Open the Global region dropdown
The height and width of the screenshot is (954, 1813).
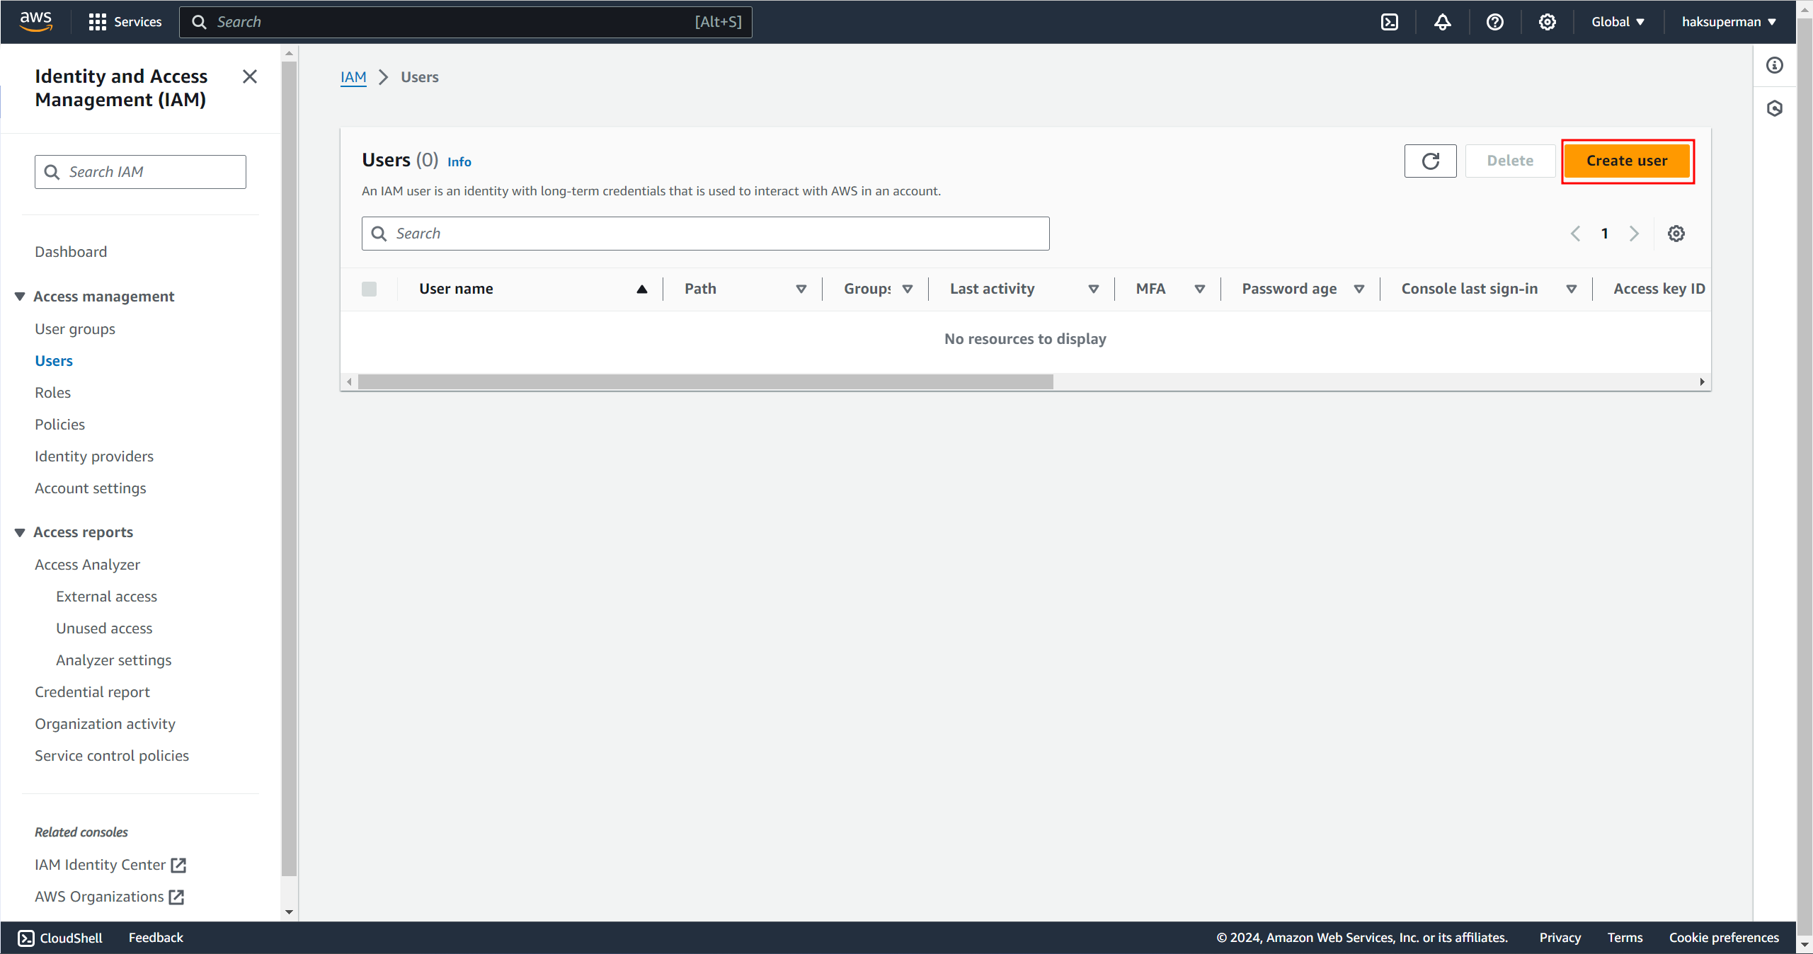(x=1618, y=22)
